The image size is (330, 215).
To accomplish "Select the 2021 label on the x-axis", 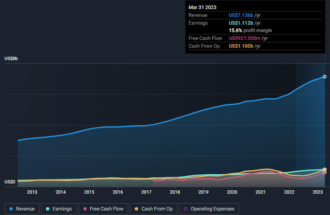I will [x=260, y=192].
